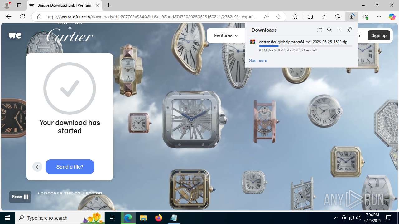Open File Explorer from taskbar

coord(143,218)
